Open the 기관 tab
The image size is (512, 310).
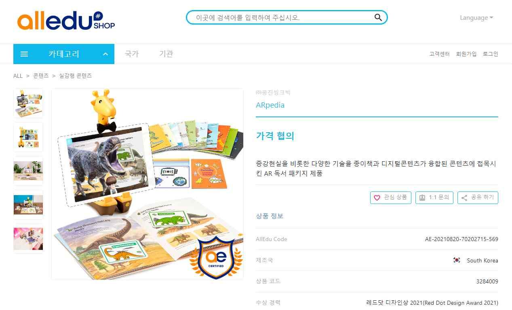166,54
